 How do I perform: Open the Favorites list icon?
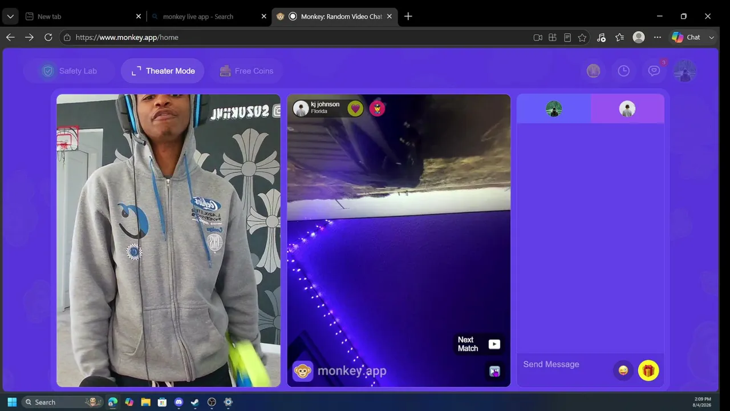(x=620, y=37)
